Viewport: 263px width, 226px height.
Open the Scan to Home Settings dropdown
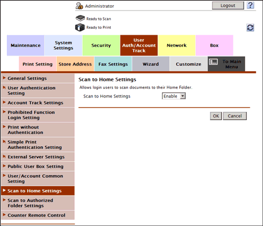coord(174,96)
